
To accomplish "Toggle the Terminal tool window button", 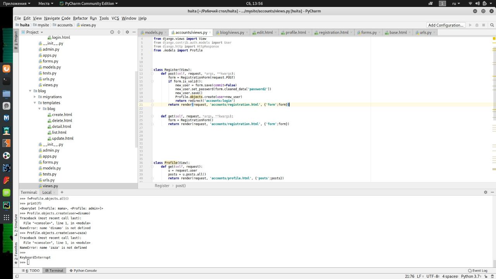I will [x=54, y=270].
